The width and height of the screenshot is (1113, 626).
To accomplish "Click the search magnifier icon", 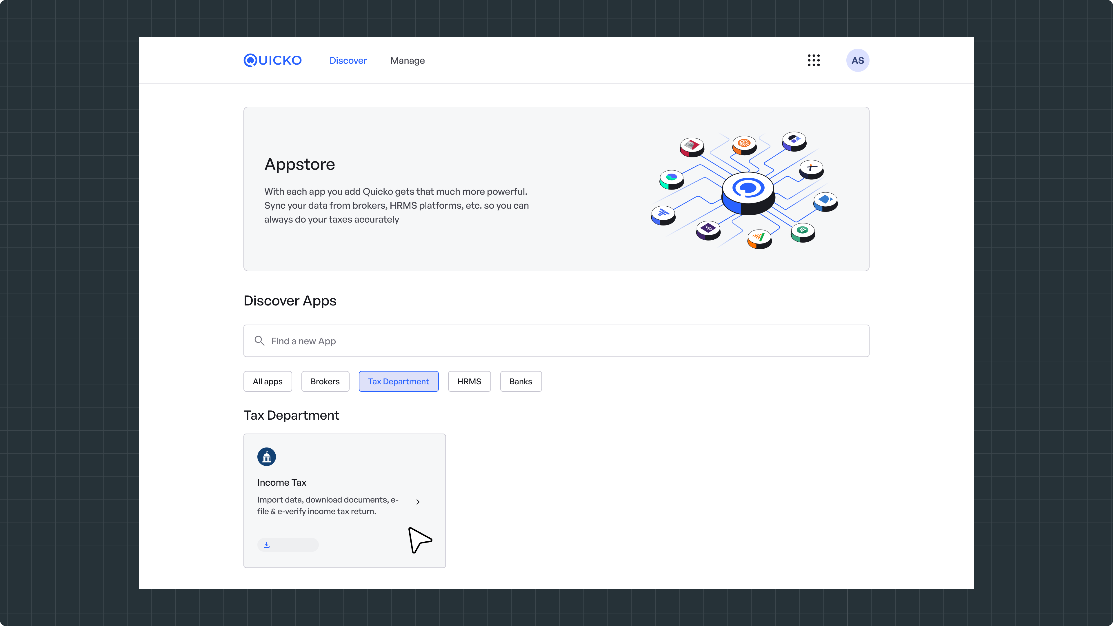I will click(259, 341).
